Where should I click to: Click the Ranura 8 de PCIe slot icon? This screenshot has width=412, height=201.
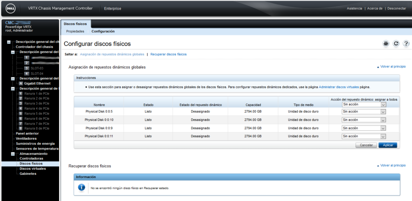pyautogui.click(x=21, y=128)
